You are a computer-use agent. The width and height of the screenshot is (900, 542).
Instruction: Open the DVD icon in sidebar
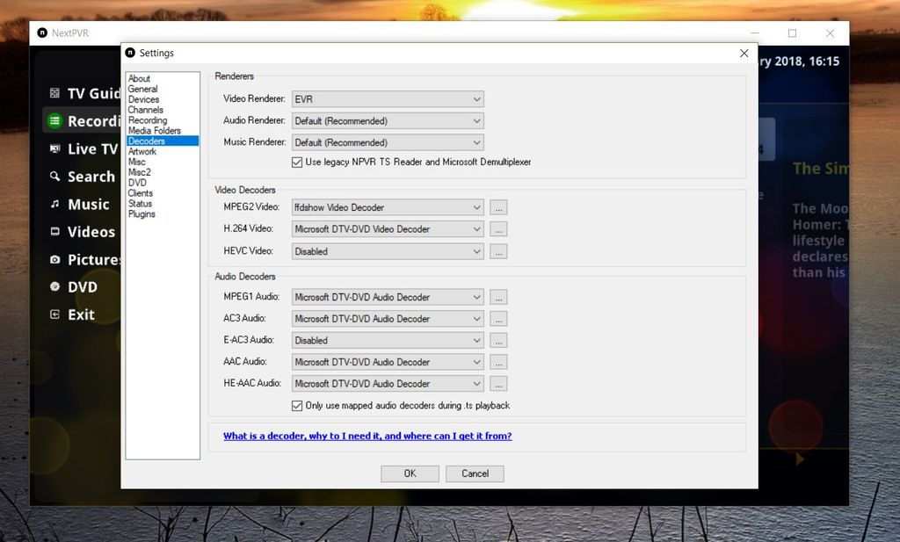click(x=54, y=286)
